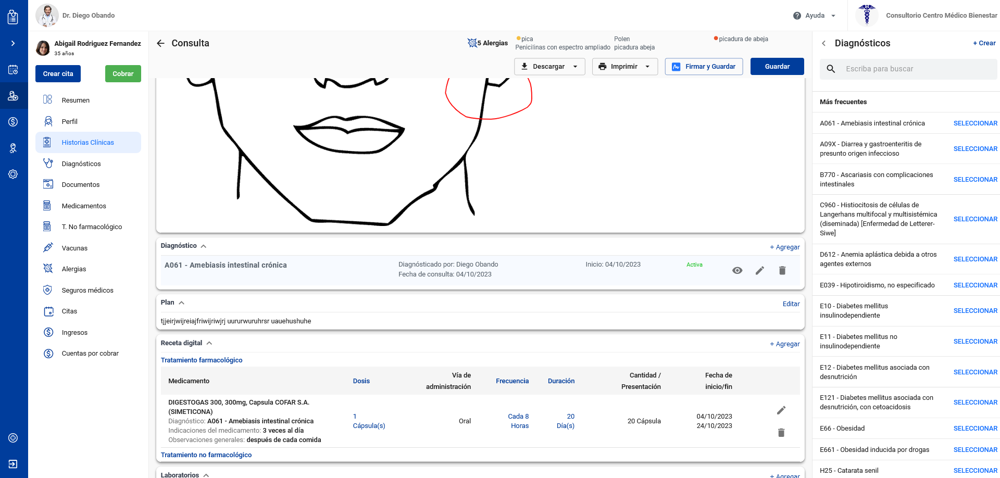Collapse the Receta digital section
This screenshot has width=1000, height=478.
[209, 343]
